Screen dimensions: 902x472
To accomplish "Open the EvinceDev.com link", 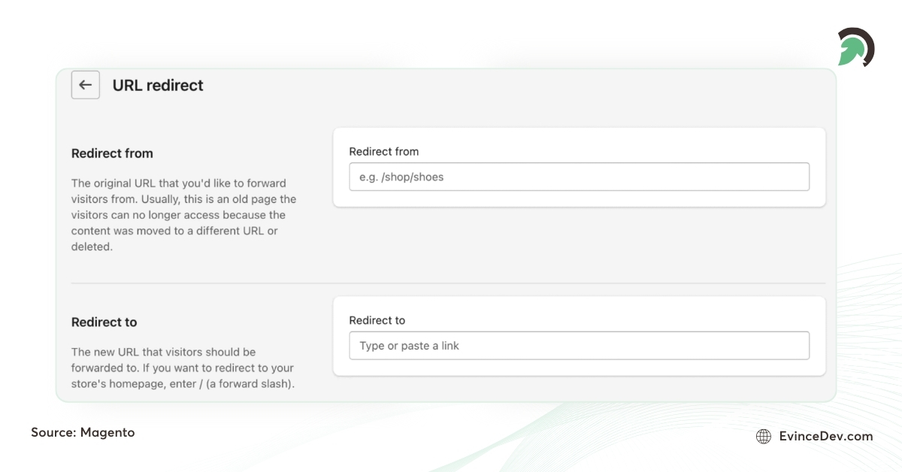I will (825, 436).
